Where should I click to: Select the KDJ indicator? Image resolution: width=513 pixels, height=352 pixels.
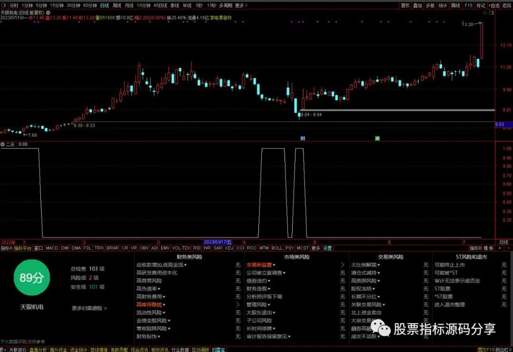(x=229, y=248)
